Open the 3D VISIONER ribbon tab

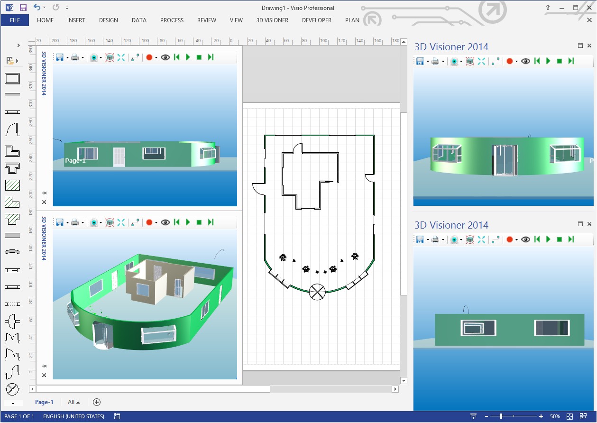point(272,20)
